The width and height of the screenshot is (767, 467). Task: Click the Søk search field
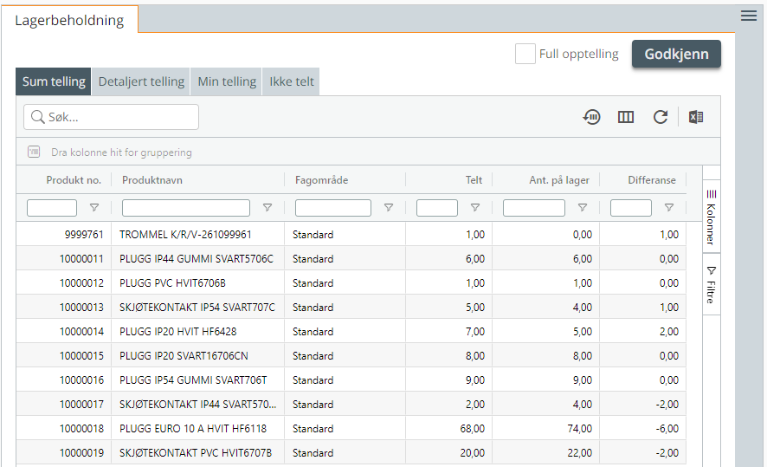(111, 117)
